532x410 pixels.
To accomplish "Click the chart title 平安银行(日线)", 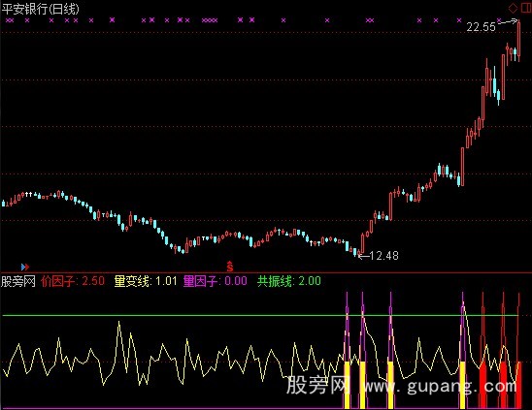I will (x=41, y=9).
